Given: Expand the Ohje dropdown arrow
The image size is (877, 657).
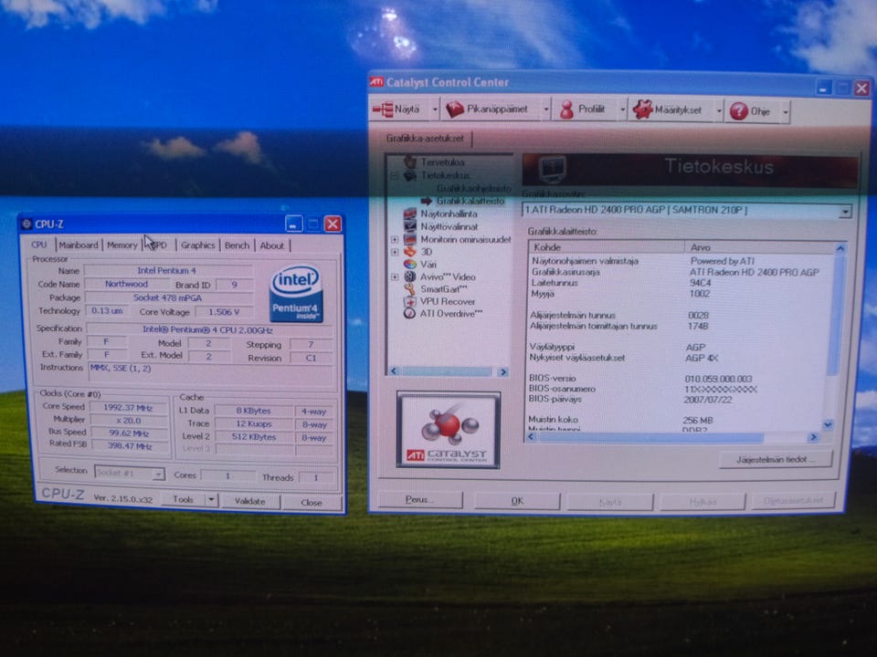Looking at the screenshot, I should [x=786, y=112].
